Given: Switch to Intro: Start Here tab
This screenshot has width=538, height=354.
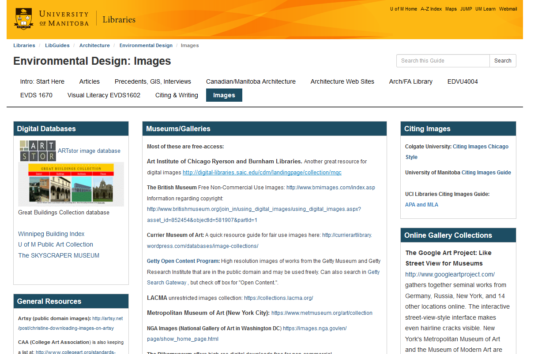Looking at the screenshot, I should 42,81.
